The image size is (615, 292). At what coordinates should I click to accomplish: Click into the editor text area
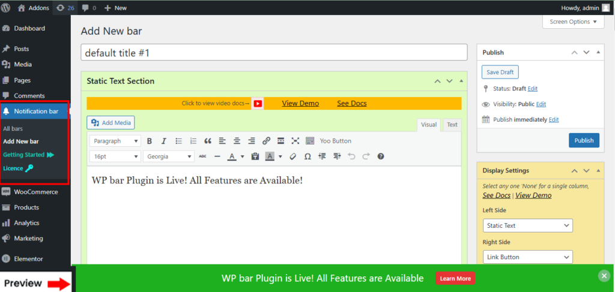(x=274, y=215)
